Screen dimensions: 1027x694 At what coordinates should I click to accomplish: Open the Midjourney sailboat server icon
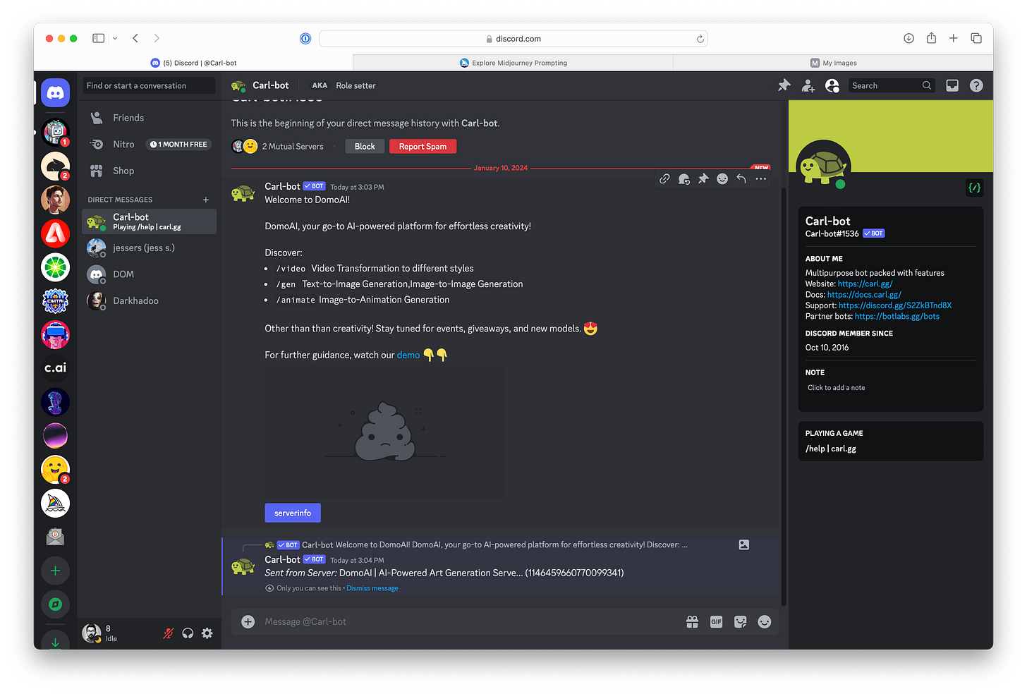click(55, 503)
